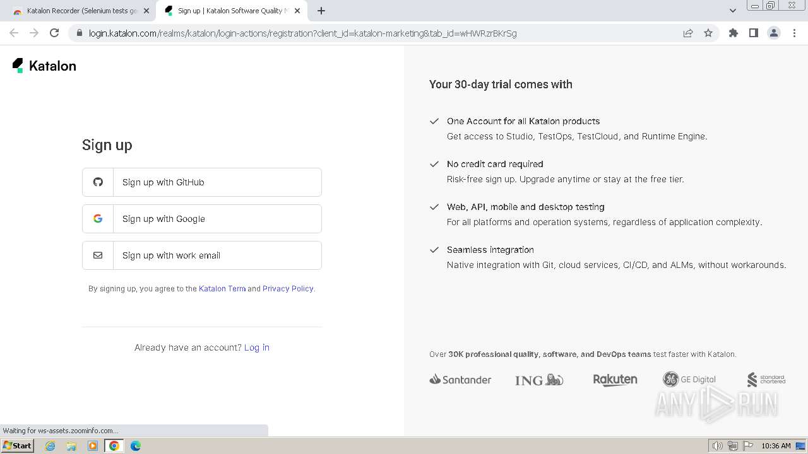Viewport: 808px width, 454px height.
Task: Reload the current page
Action: tap(54, 33)
